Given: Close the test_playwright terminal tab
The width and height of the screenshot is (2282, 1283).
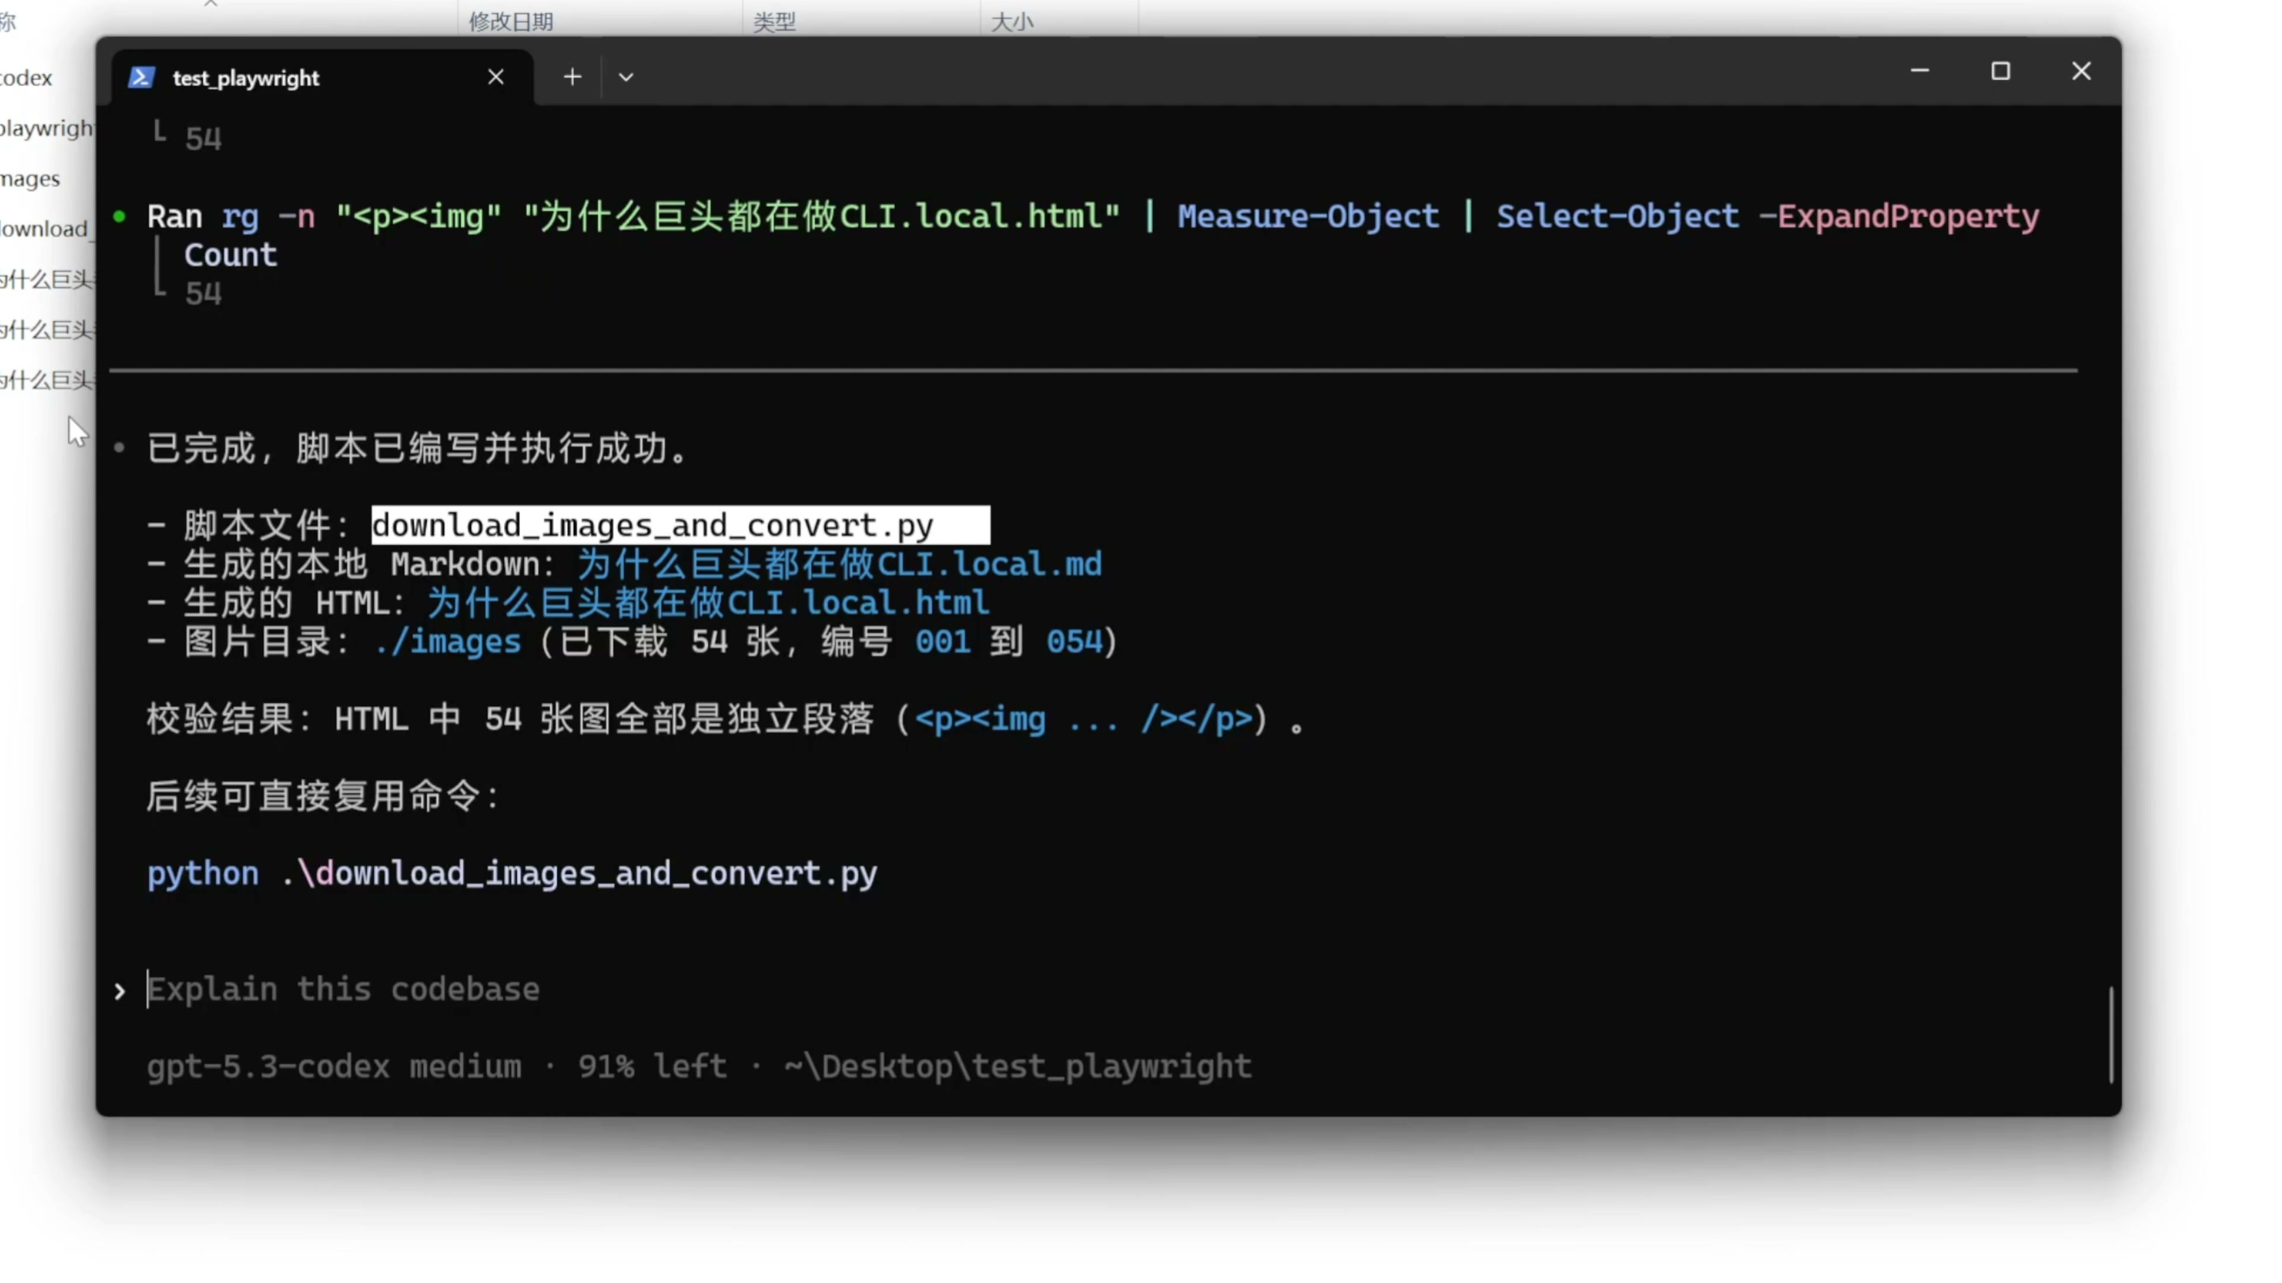Looking at the screenshot, I should tap(496, 77).
